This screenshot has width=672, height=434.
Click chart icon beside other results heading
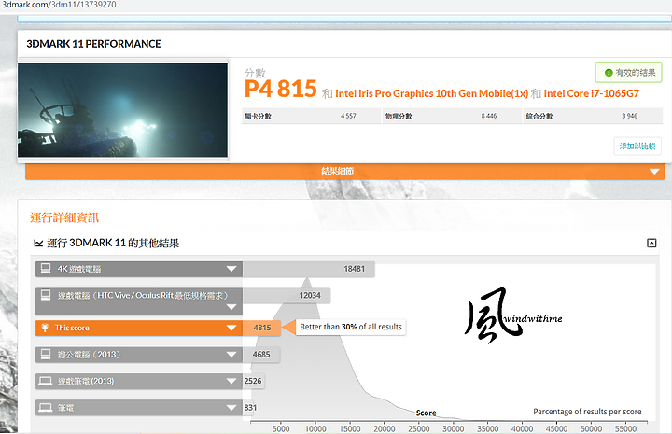pos(38,244)
